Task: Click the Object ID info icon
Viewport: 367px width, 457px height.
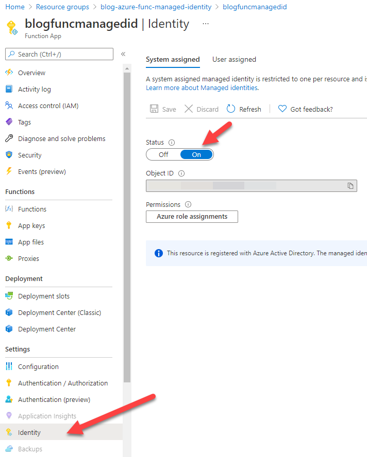Action: click(181, 173)
